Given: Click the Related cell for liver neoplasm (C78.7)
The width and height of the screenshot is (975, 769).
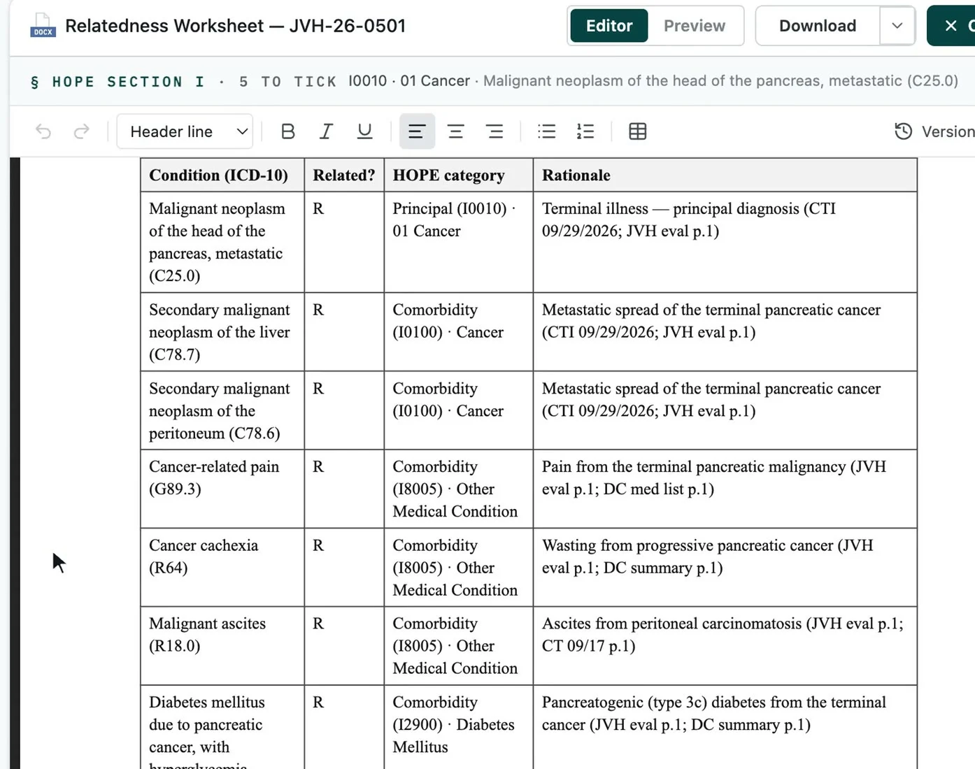Looking at the screenshot, I should click(x=344, y=331).
